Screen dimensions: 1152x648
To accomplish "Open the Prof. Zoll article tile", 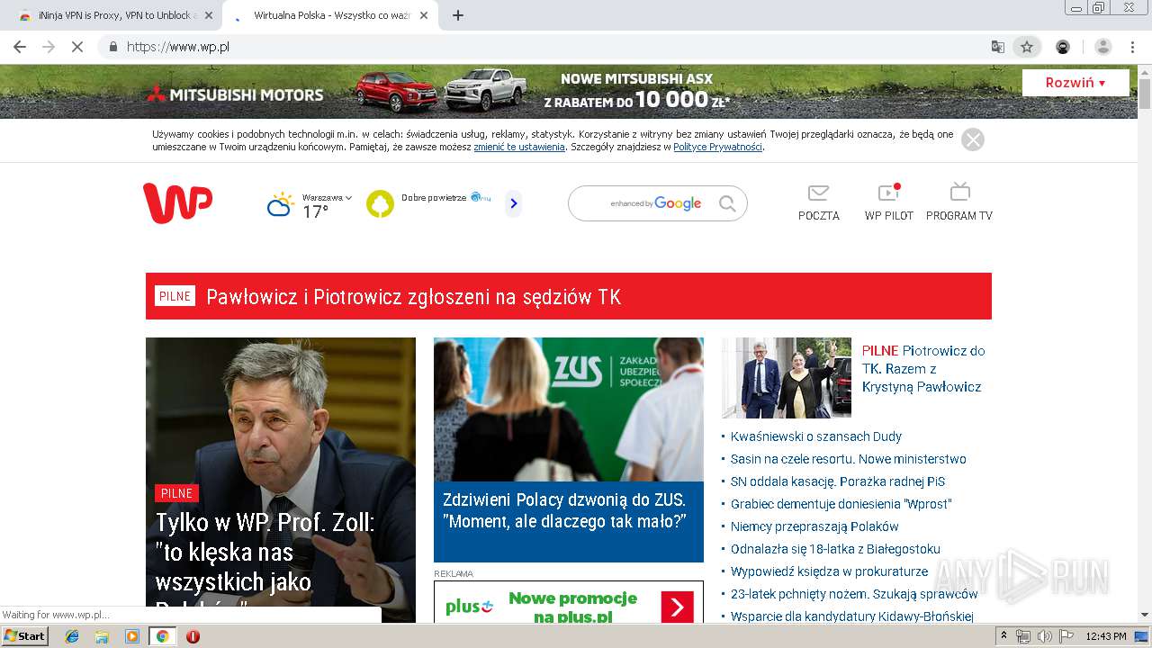I will [281, 480].
